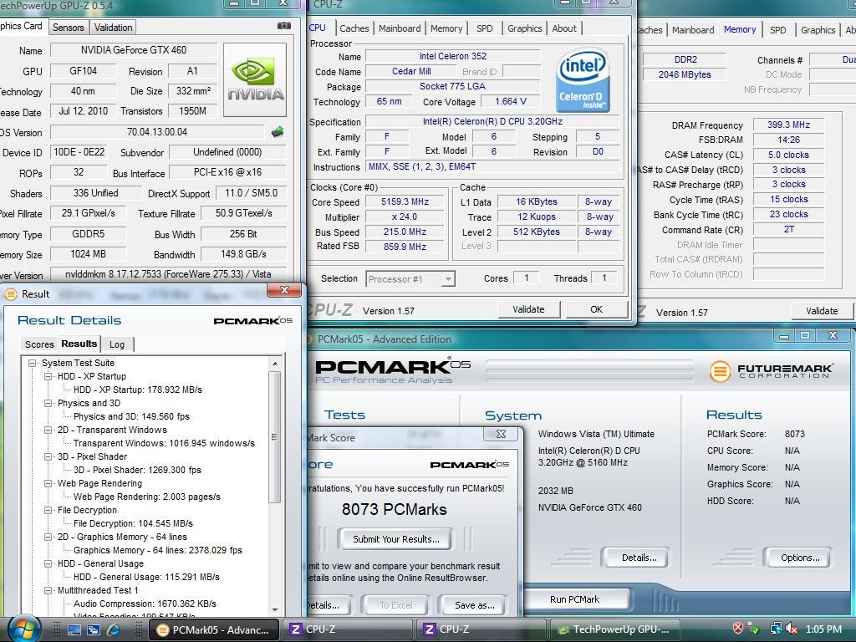Click the 1:05 PM taskbar clock
This screenshot has width=856, height=642.
click(x=823, y=629)
